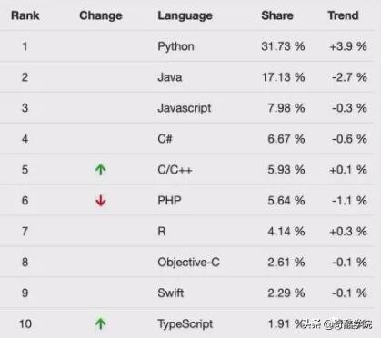Click the green up arrow beside TypeScript

point(101,323)
